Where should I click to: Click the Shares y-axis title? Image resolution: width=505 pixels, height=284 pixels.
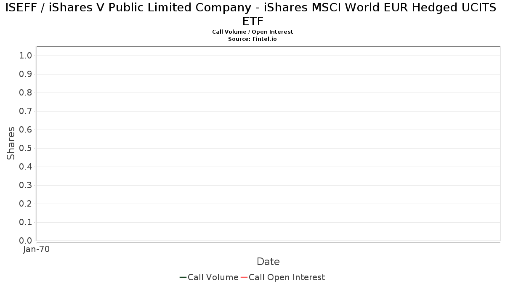[x=11, y=143]
